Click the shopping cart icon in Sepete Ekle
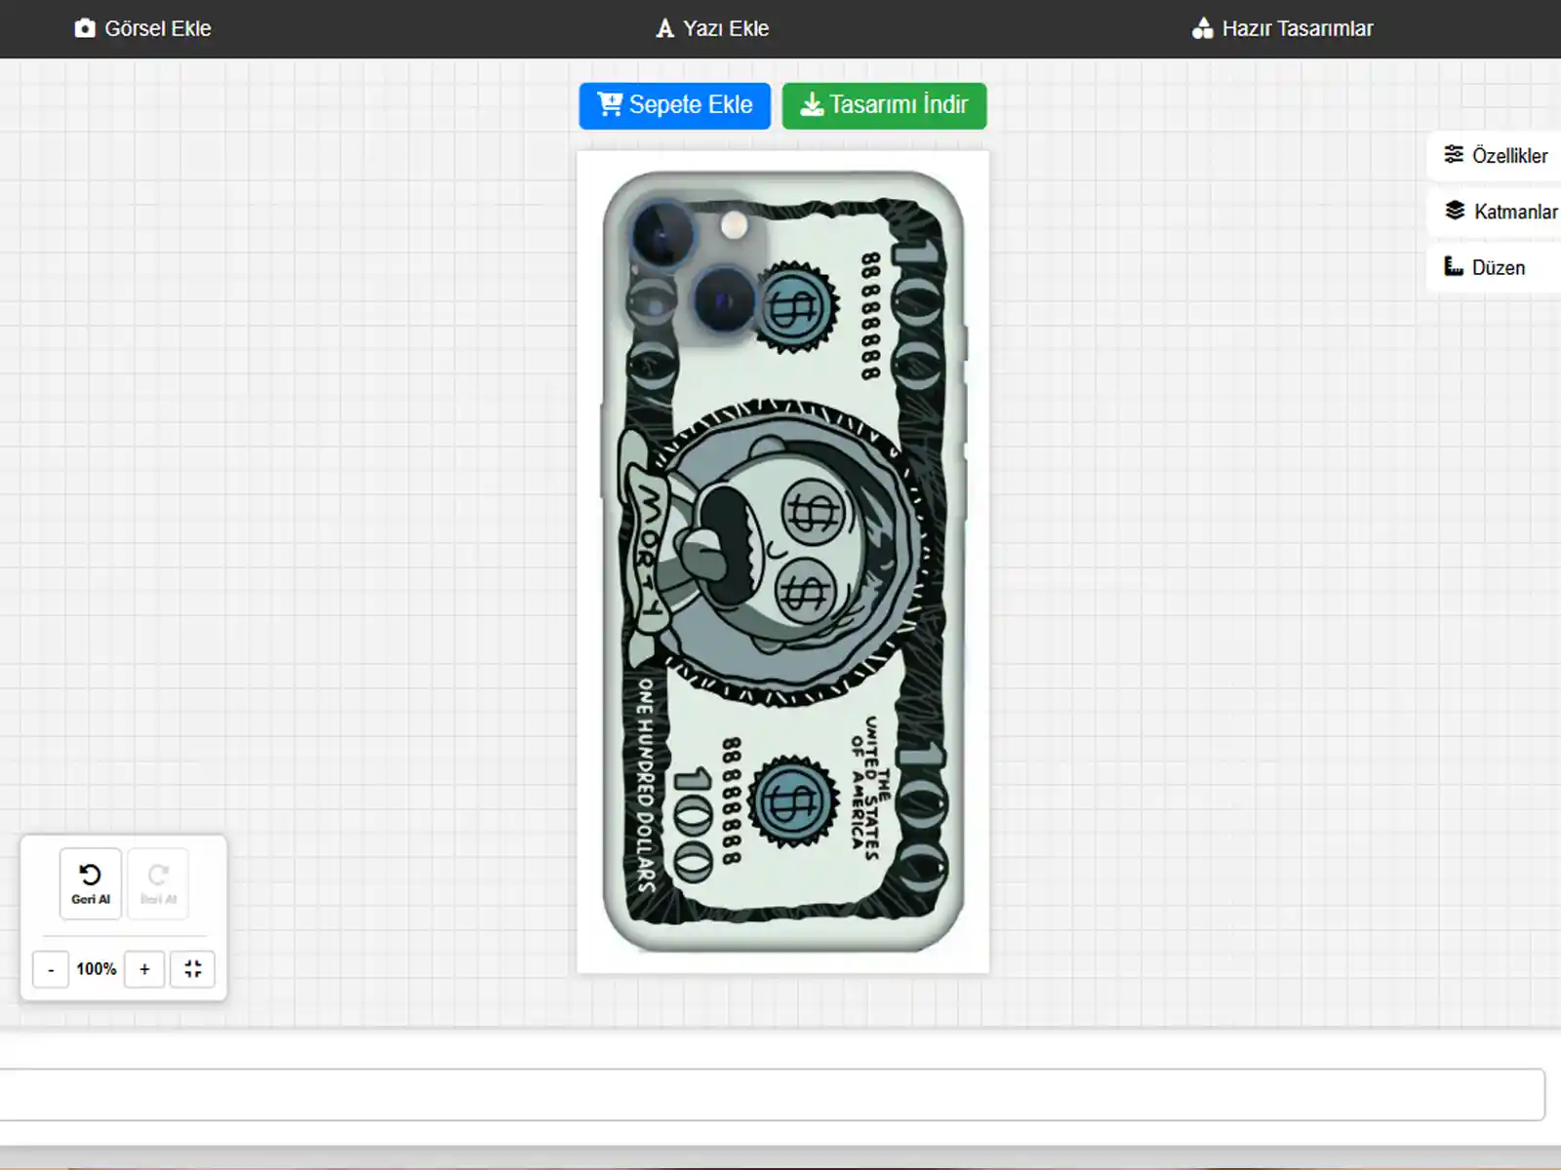Screen dimensions: 1561x1170 tap(610, 104)
